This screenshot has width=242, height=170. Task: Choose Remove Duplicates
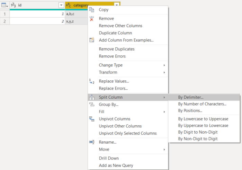coord(128,49)
